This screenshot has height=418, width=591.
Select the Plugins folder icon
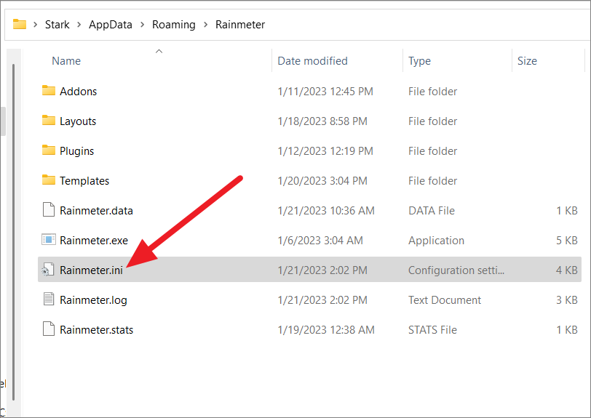click(48, 150)
